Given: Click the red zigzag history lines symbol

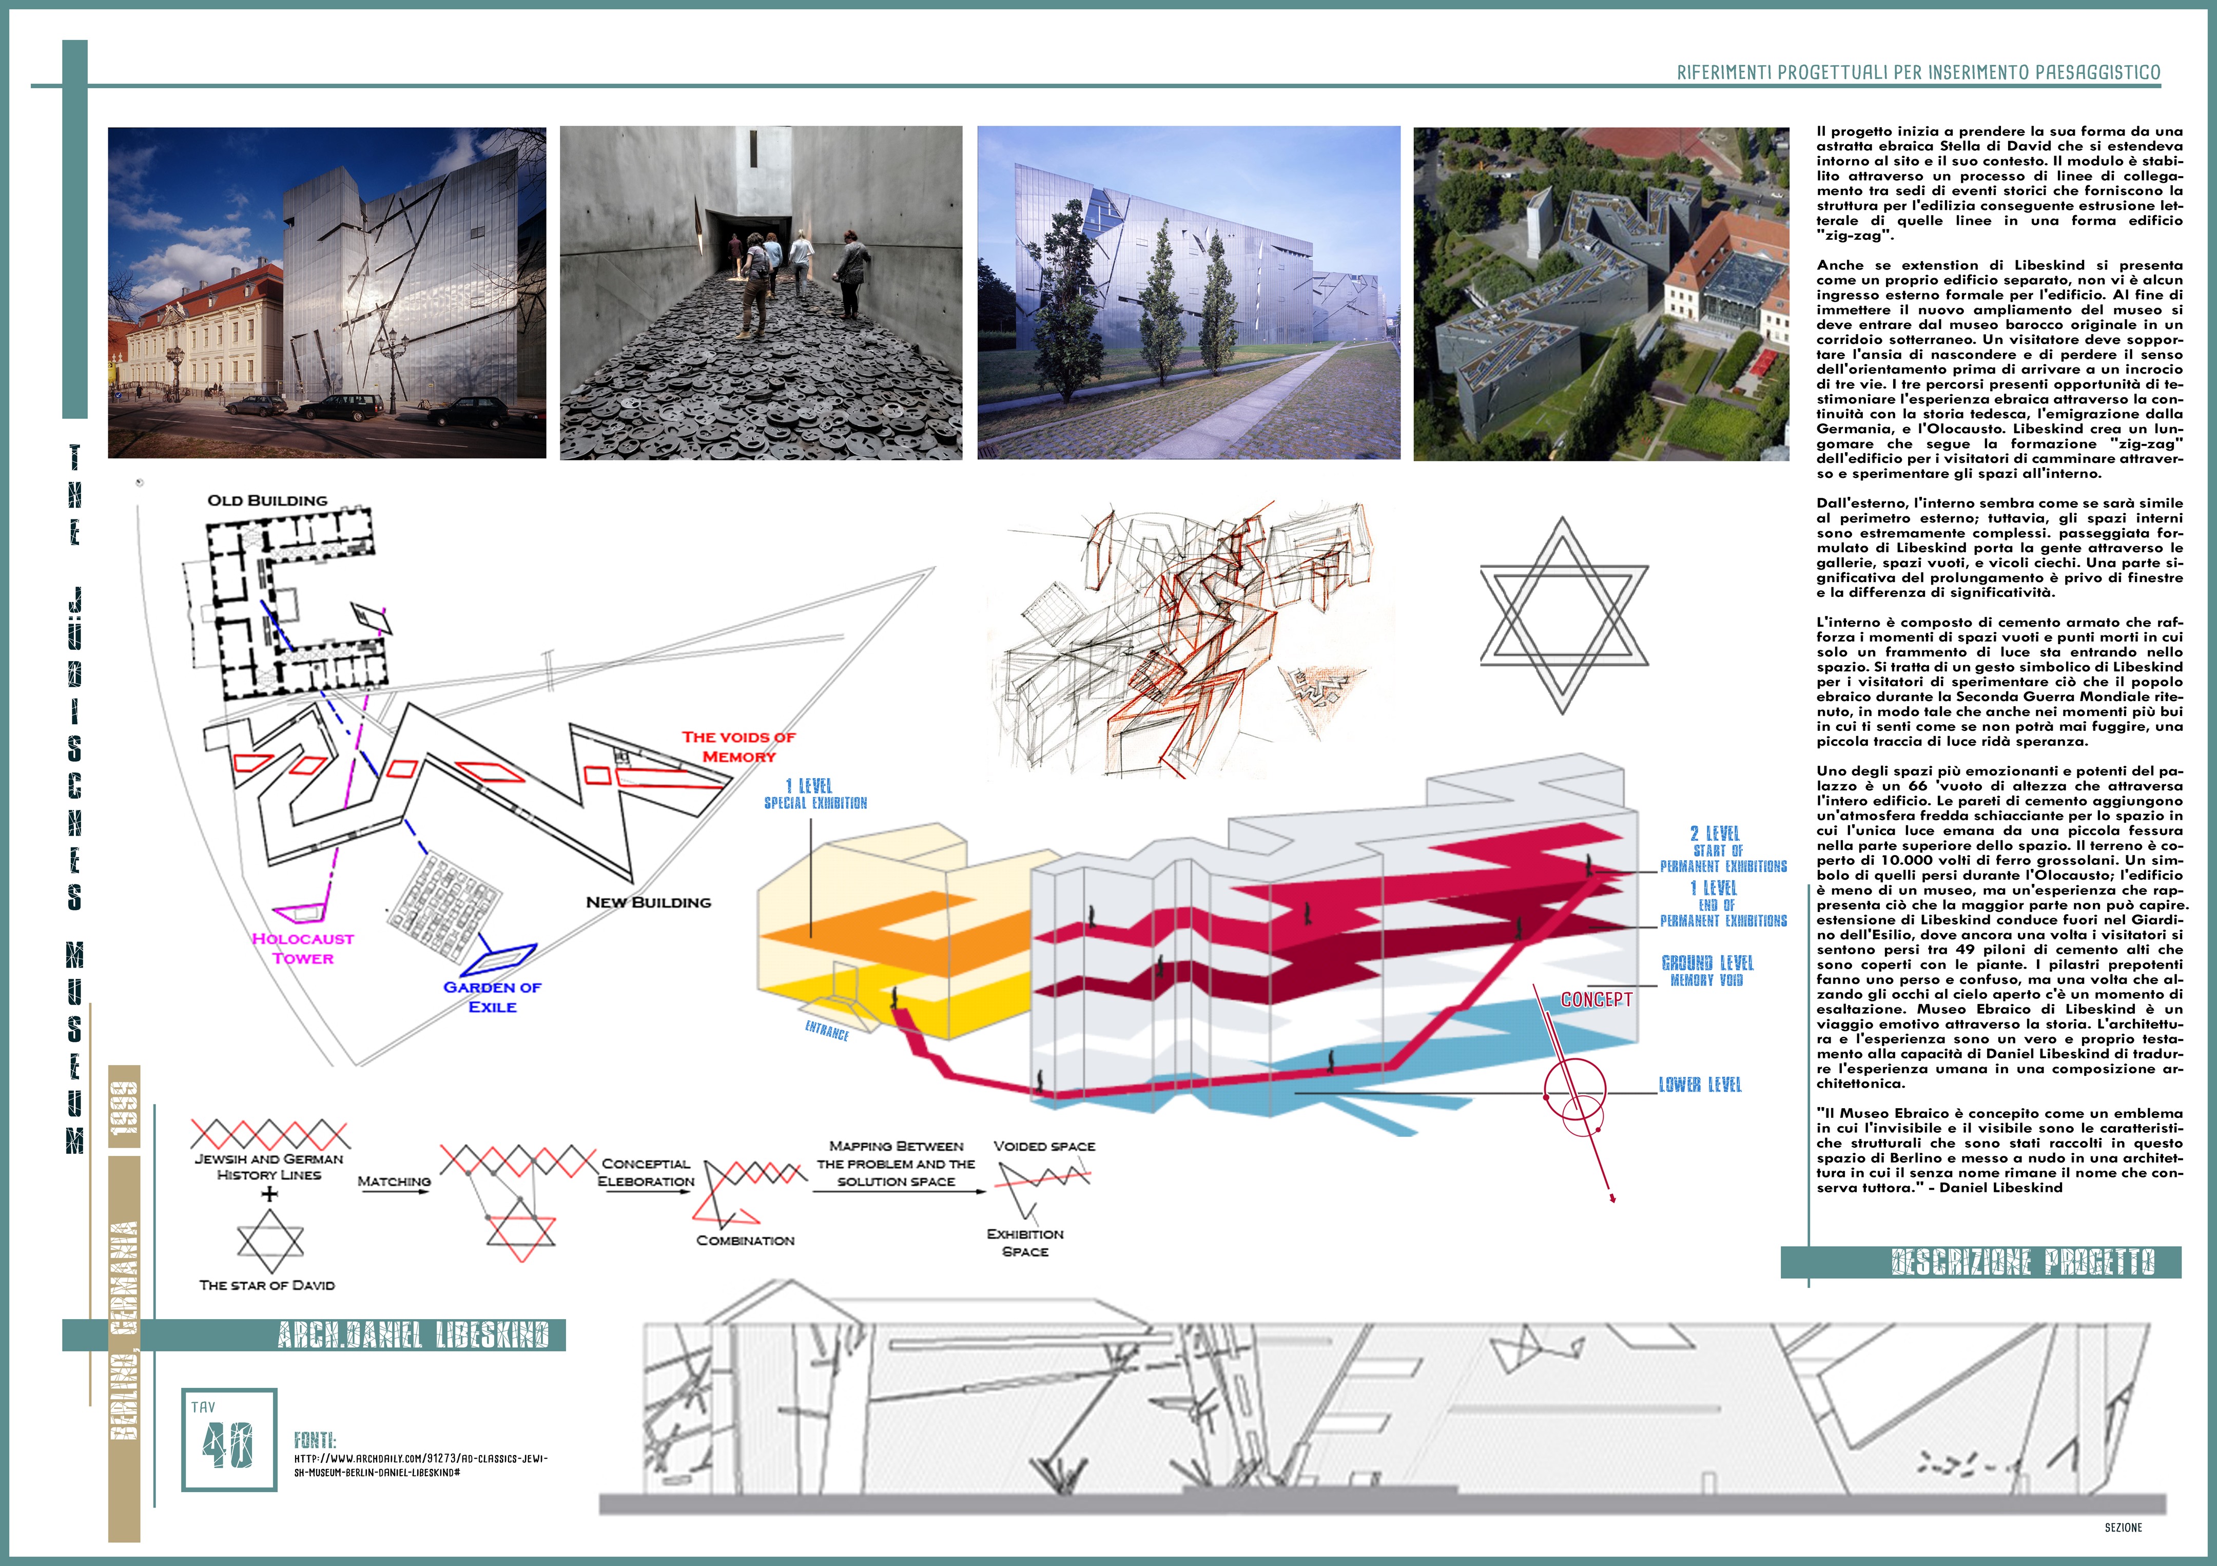Looking at the screenshot, I should click(270, 1133).
